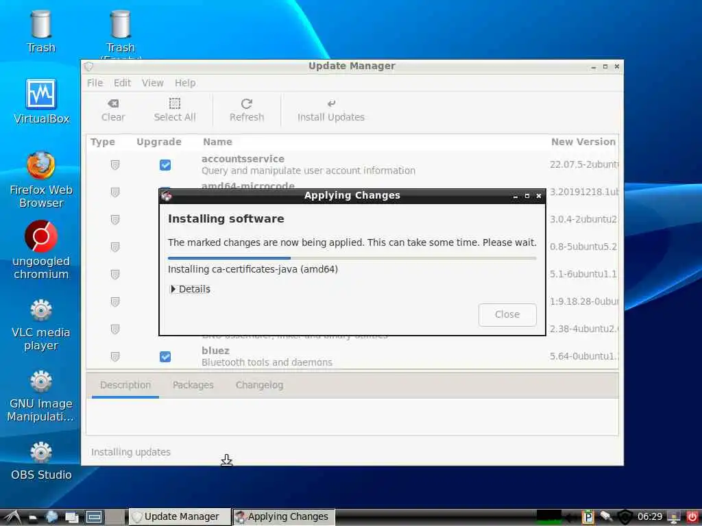This screenshot has width=702, height=526.
Task: Click the desktop pager icon on taskbar
Action: (x=94, y=517)
